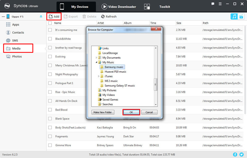
Task: Open the hamburger menu icon
Action: (220, 4)
